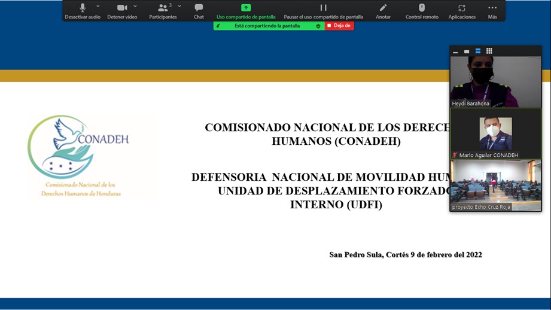Click text UNIDAD DE DESPLAZAMIENTO FORZADO
Viewport: 551px width, 310px height.
click(334, 190)
